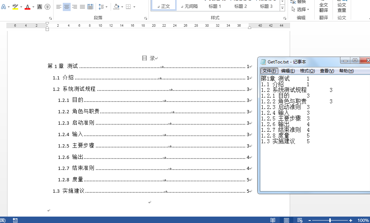Click the zoom slider handle
Image resolution: width=370 pixels, height=223 pixels.
(330, 221)
